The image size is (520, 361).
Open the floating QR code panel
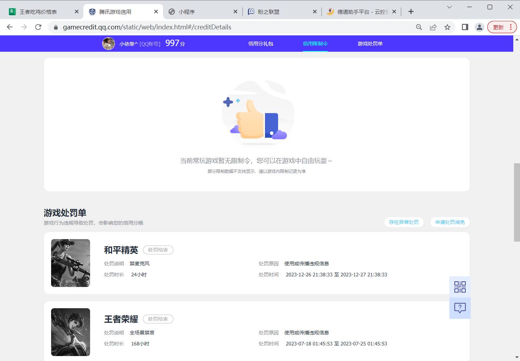click(460, 287)
